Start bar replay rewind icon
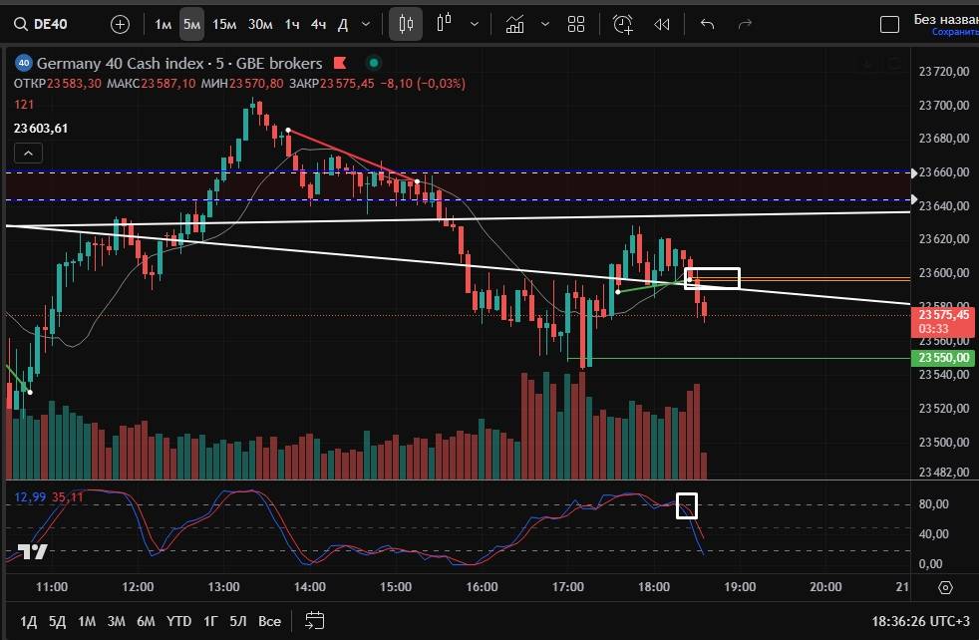 [661, 24]
